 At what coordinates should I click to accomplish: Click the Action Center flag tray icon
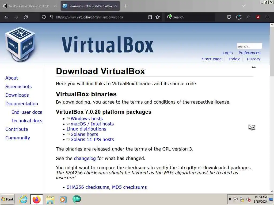235,199
